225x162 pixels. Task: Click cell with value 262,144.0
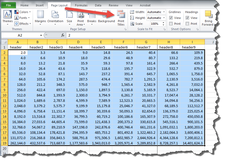18,143
